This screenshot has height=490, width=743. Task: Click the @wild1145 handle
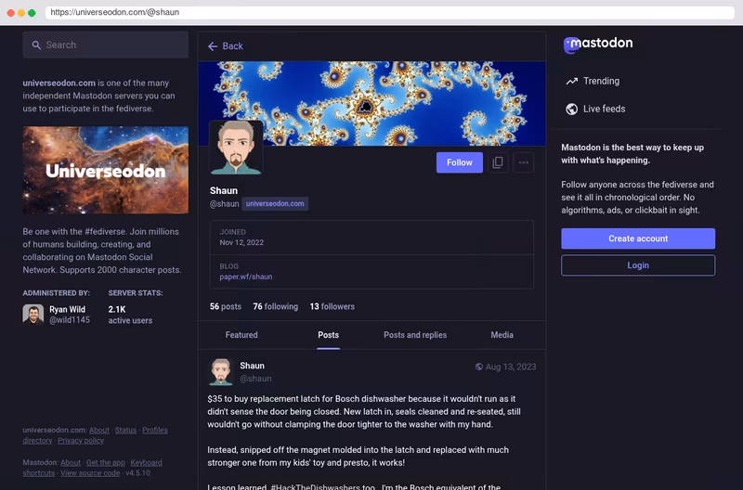[x=69, y=320]
